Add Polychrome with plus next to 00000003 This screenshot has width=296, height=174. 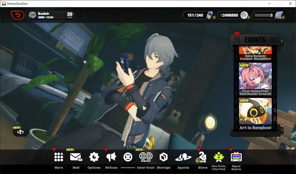coord(283,17)
